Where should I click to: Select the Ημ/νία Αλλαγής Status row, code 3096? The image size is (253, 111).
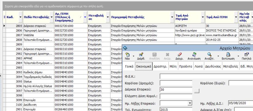(62, 86)
